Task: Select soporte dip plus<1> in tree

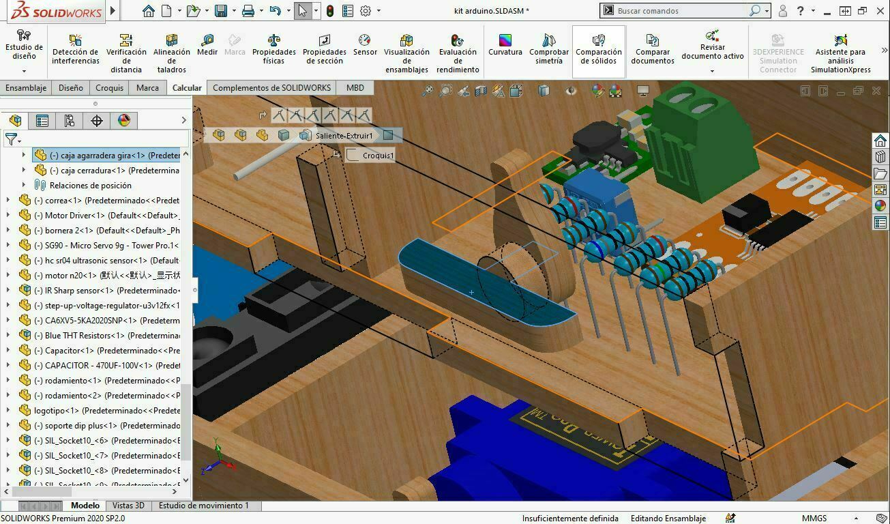Action: pyautogui.click(x=106, y=426)
